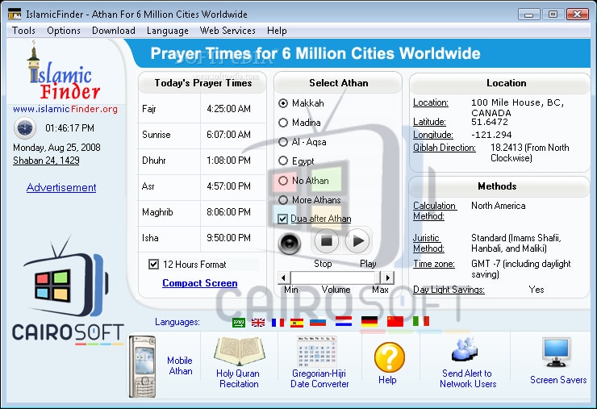The height and width of the screenshot is (409, 597).
Task: Click Shaban 24, 1429 Hijri date
Action: tap(46, 161)
